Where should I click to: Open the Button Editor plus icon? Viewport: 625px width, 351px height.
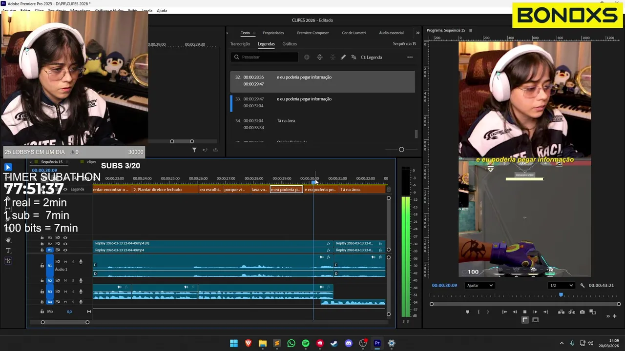click(615, 316)
